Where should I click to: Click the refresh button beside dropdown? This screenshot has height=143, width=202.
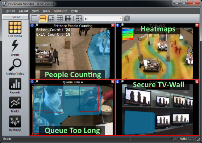[127, 19]
